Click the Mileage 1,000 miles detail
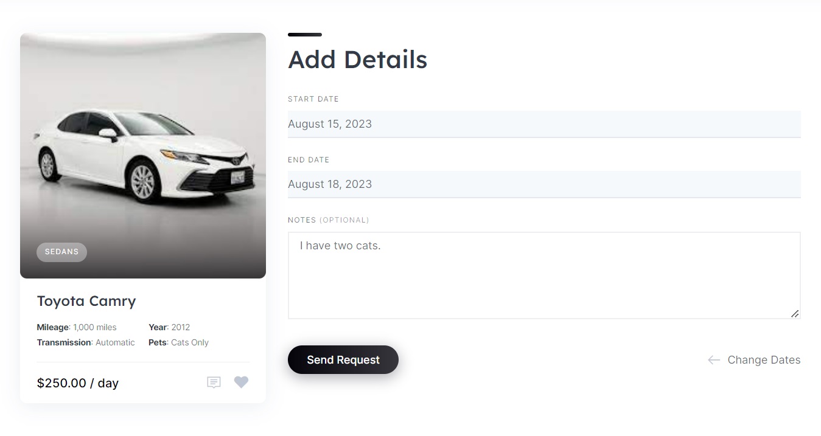This screenshot has height=436, width=821. tap(77, 327)
